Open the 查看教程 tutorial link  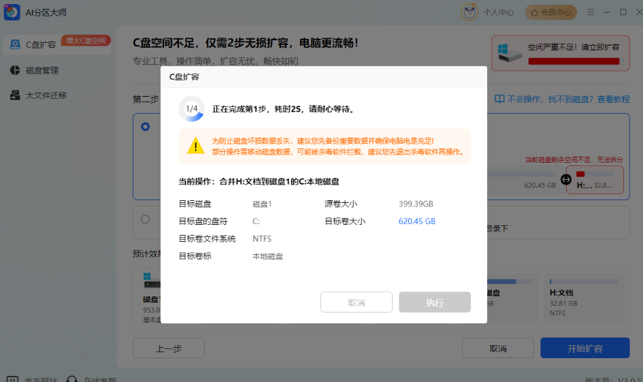tap(613, 99)
